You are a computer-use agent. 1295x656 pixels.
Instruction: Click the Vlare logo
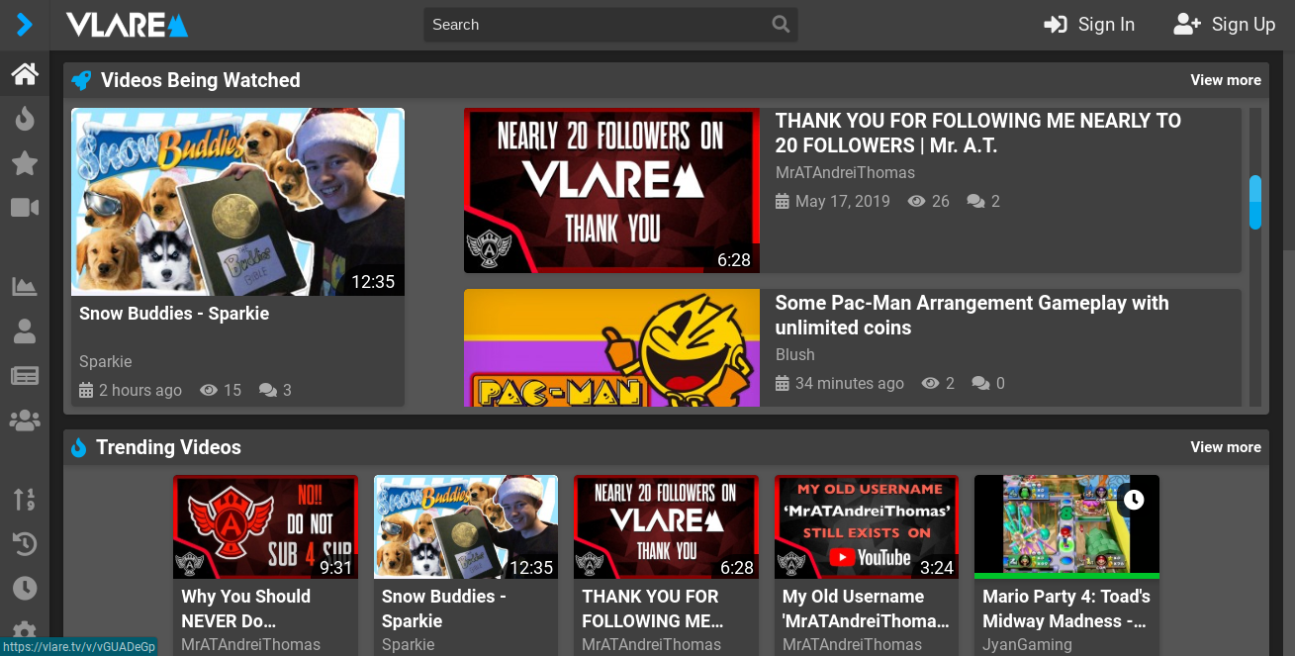click(x=127, y=24)
